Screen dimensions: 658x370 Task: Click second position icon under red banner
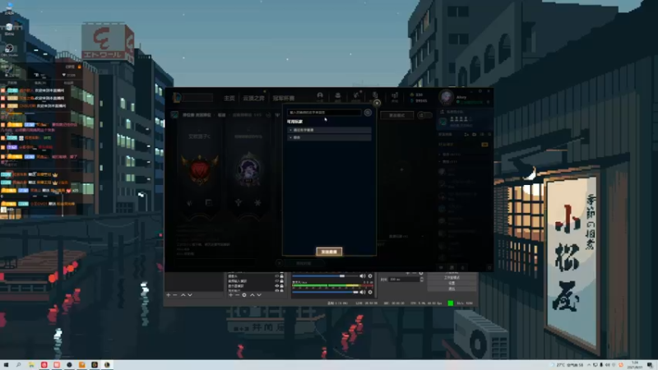[x=209, y=203]
